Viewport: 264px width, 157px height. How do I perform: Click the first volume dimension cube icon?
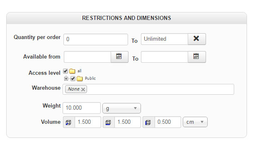[69, 122]
